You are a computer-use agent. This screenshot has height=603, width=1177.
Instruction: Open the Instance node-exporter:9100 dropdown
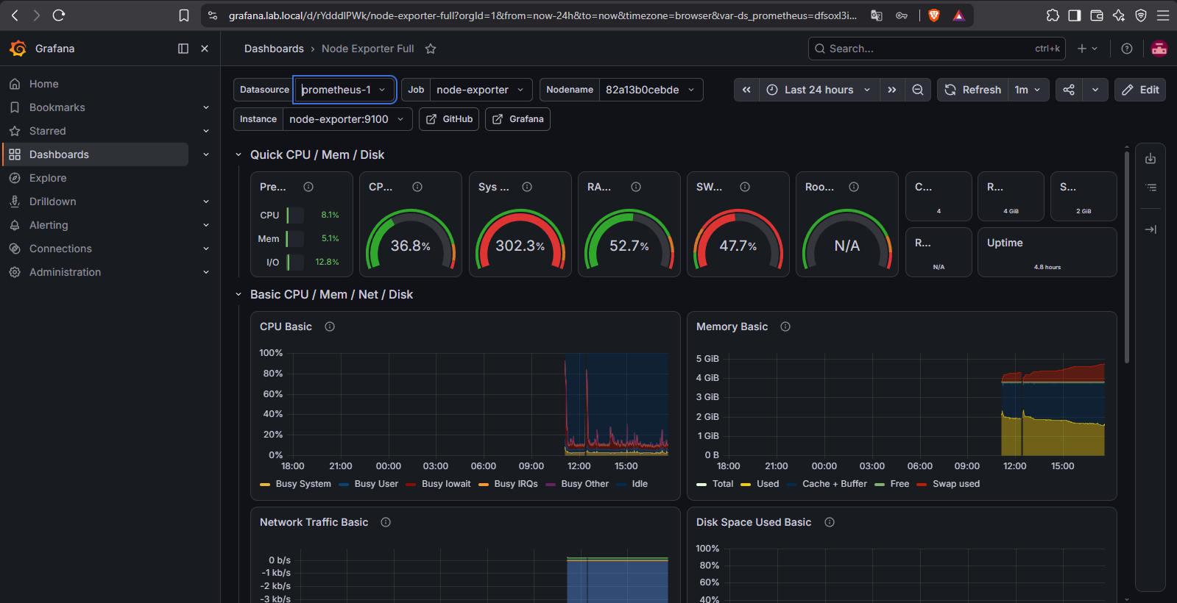[x=347, y=119]
